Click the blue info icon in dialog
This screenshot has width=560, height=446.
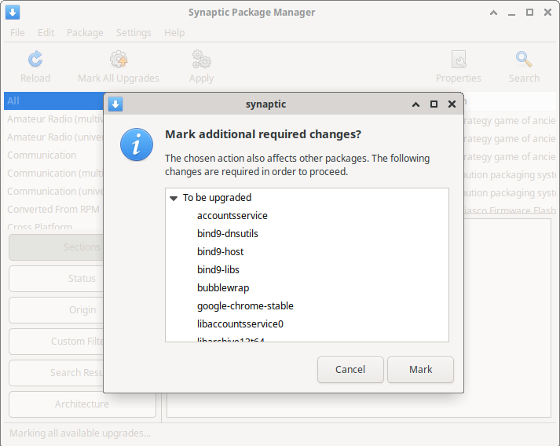(137, 144)
